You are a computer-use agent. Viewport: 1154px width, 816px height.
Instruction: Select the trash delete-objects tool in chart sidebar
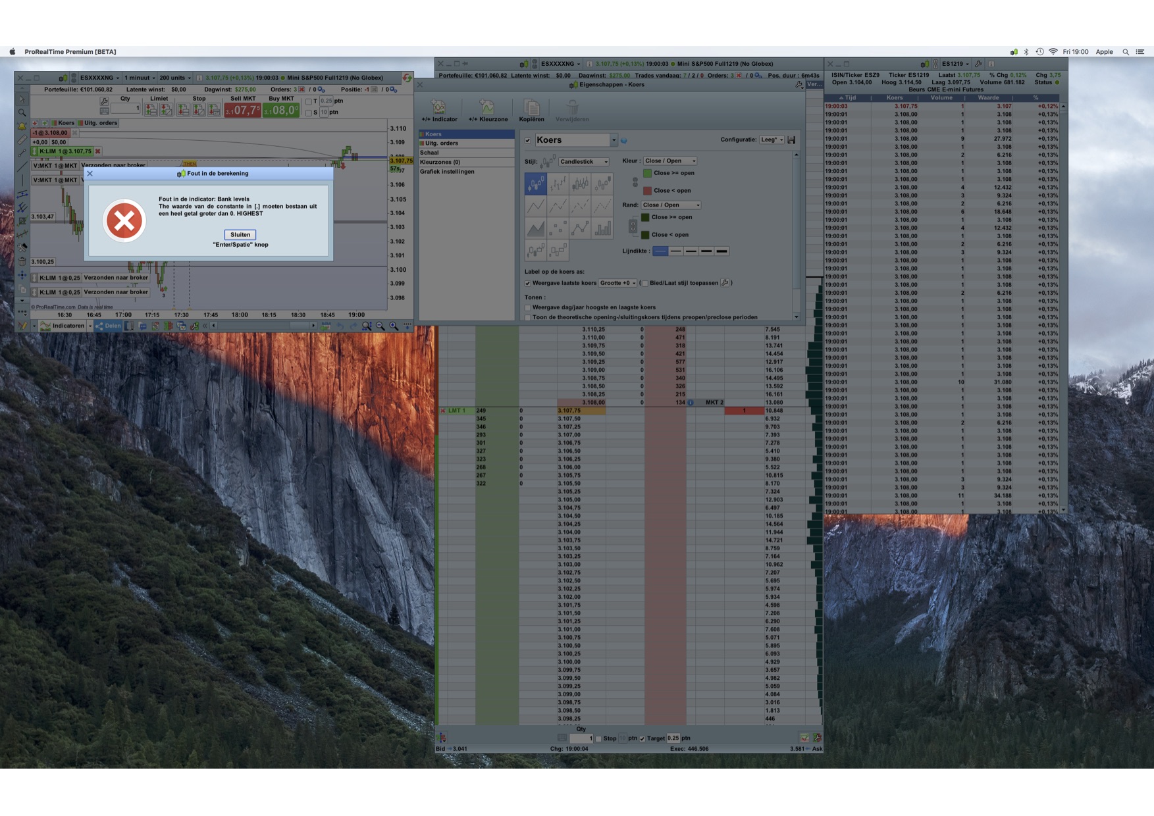pos(22,261)
